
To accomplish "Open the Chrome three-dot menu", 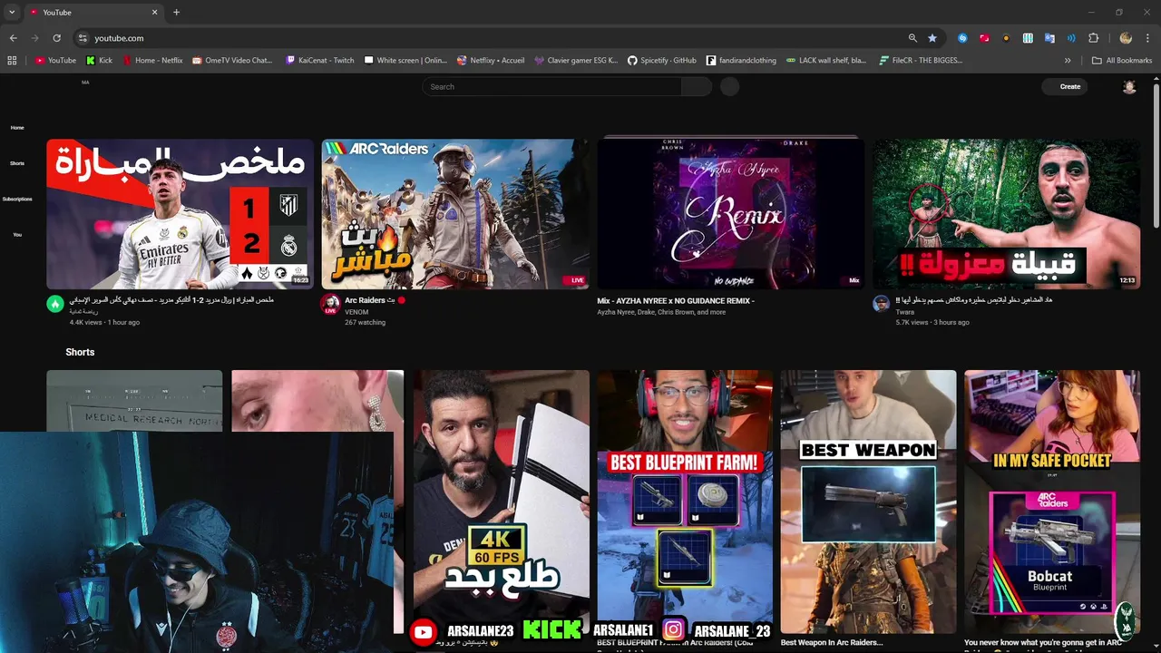I will [x=1147, y=38].
